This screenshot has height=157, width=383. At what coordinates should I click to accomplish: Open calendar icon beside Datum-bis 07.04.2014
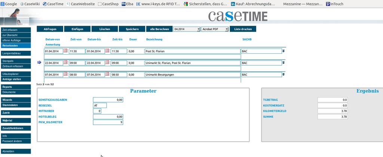107,74
